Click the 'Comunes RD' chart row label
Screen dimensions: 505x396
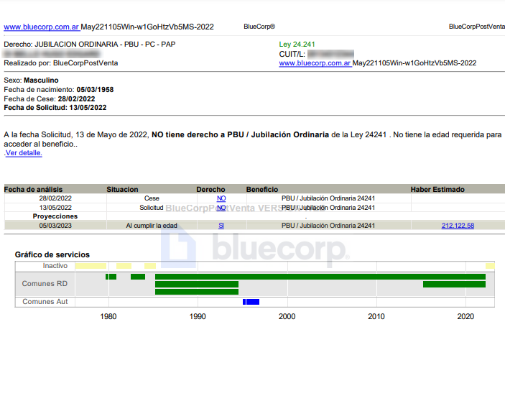point(45,284)
